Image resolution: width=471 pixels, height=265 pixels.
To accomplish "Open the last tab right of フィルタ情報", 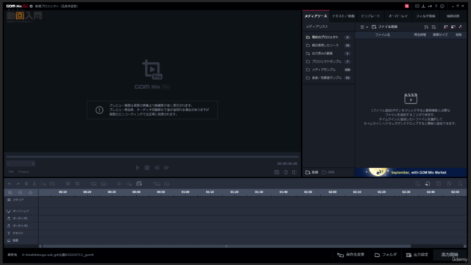I will (x=453, y=16).
